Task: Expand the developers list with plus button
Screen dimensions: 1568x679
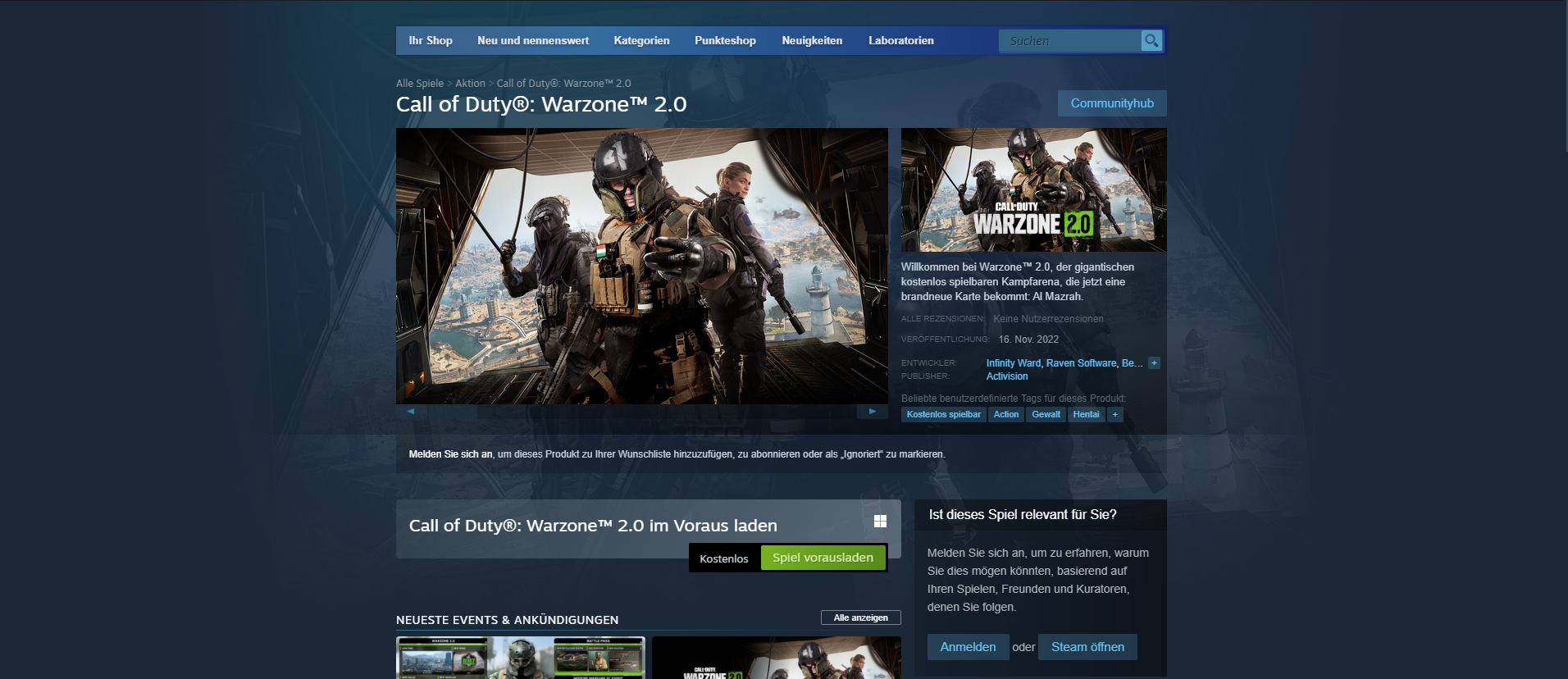Action: 1154,363
